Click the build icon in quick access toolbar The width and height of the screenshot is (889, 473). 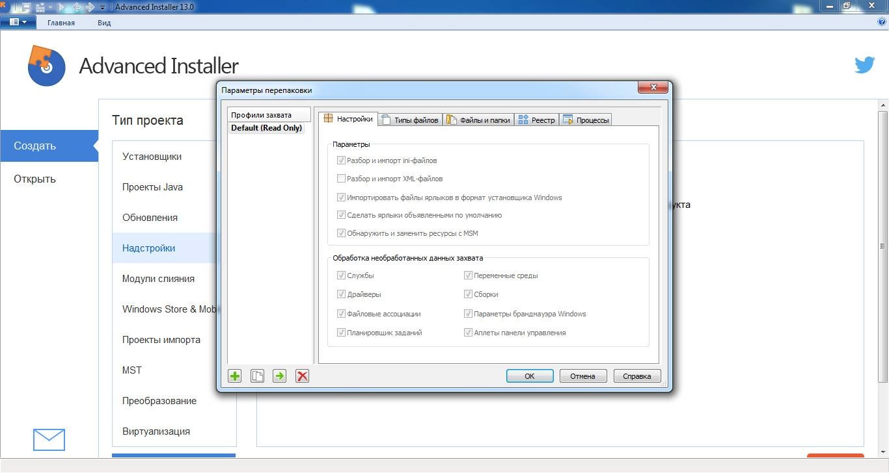(40, 7)
